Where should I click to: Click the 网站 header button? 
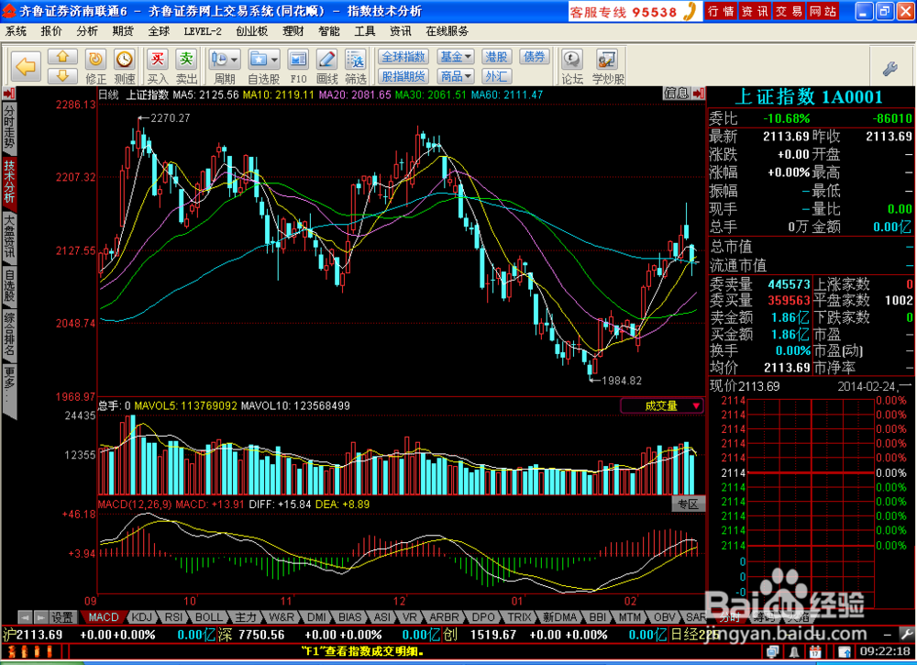click(x=823, y=11)
